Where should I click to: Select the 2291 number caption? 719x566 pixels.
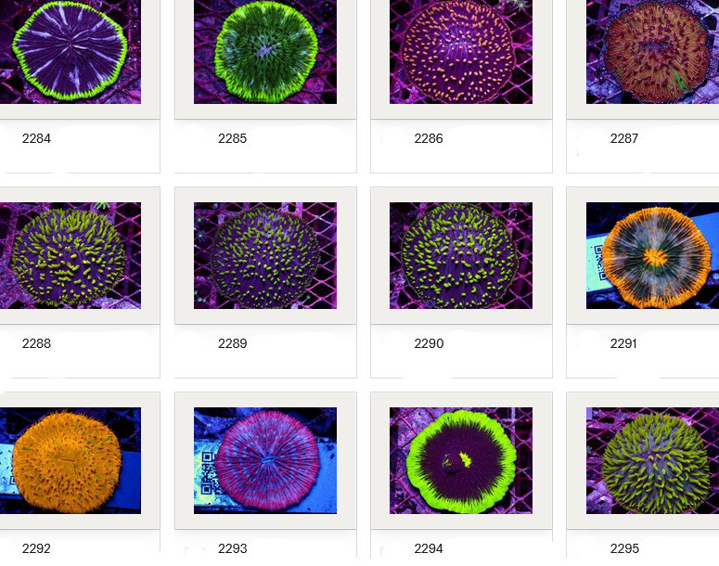624,343
